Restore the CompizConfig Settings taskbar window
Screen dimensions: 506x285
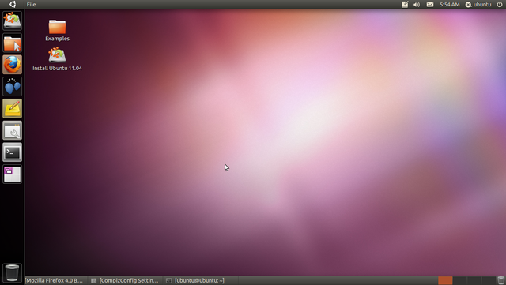(125, 280)
